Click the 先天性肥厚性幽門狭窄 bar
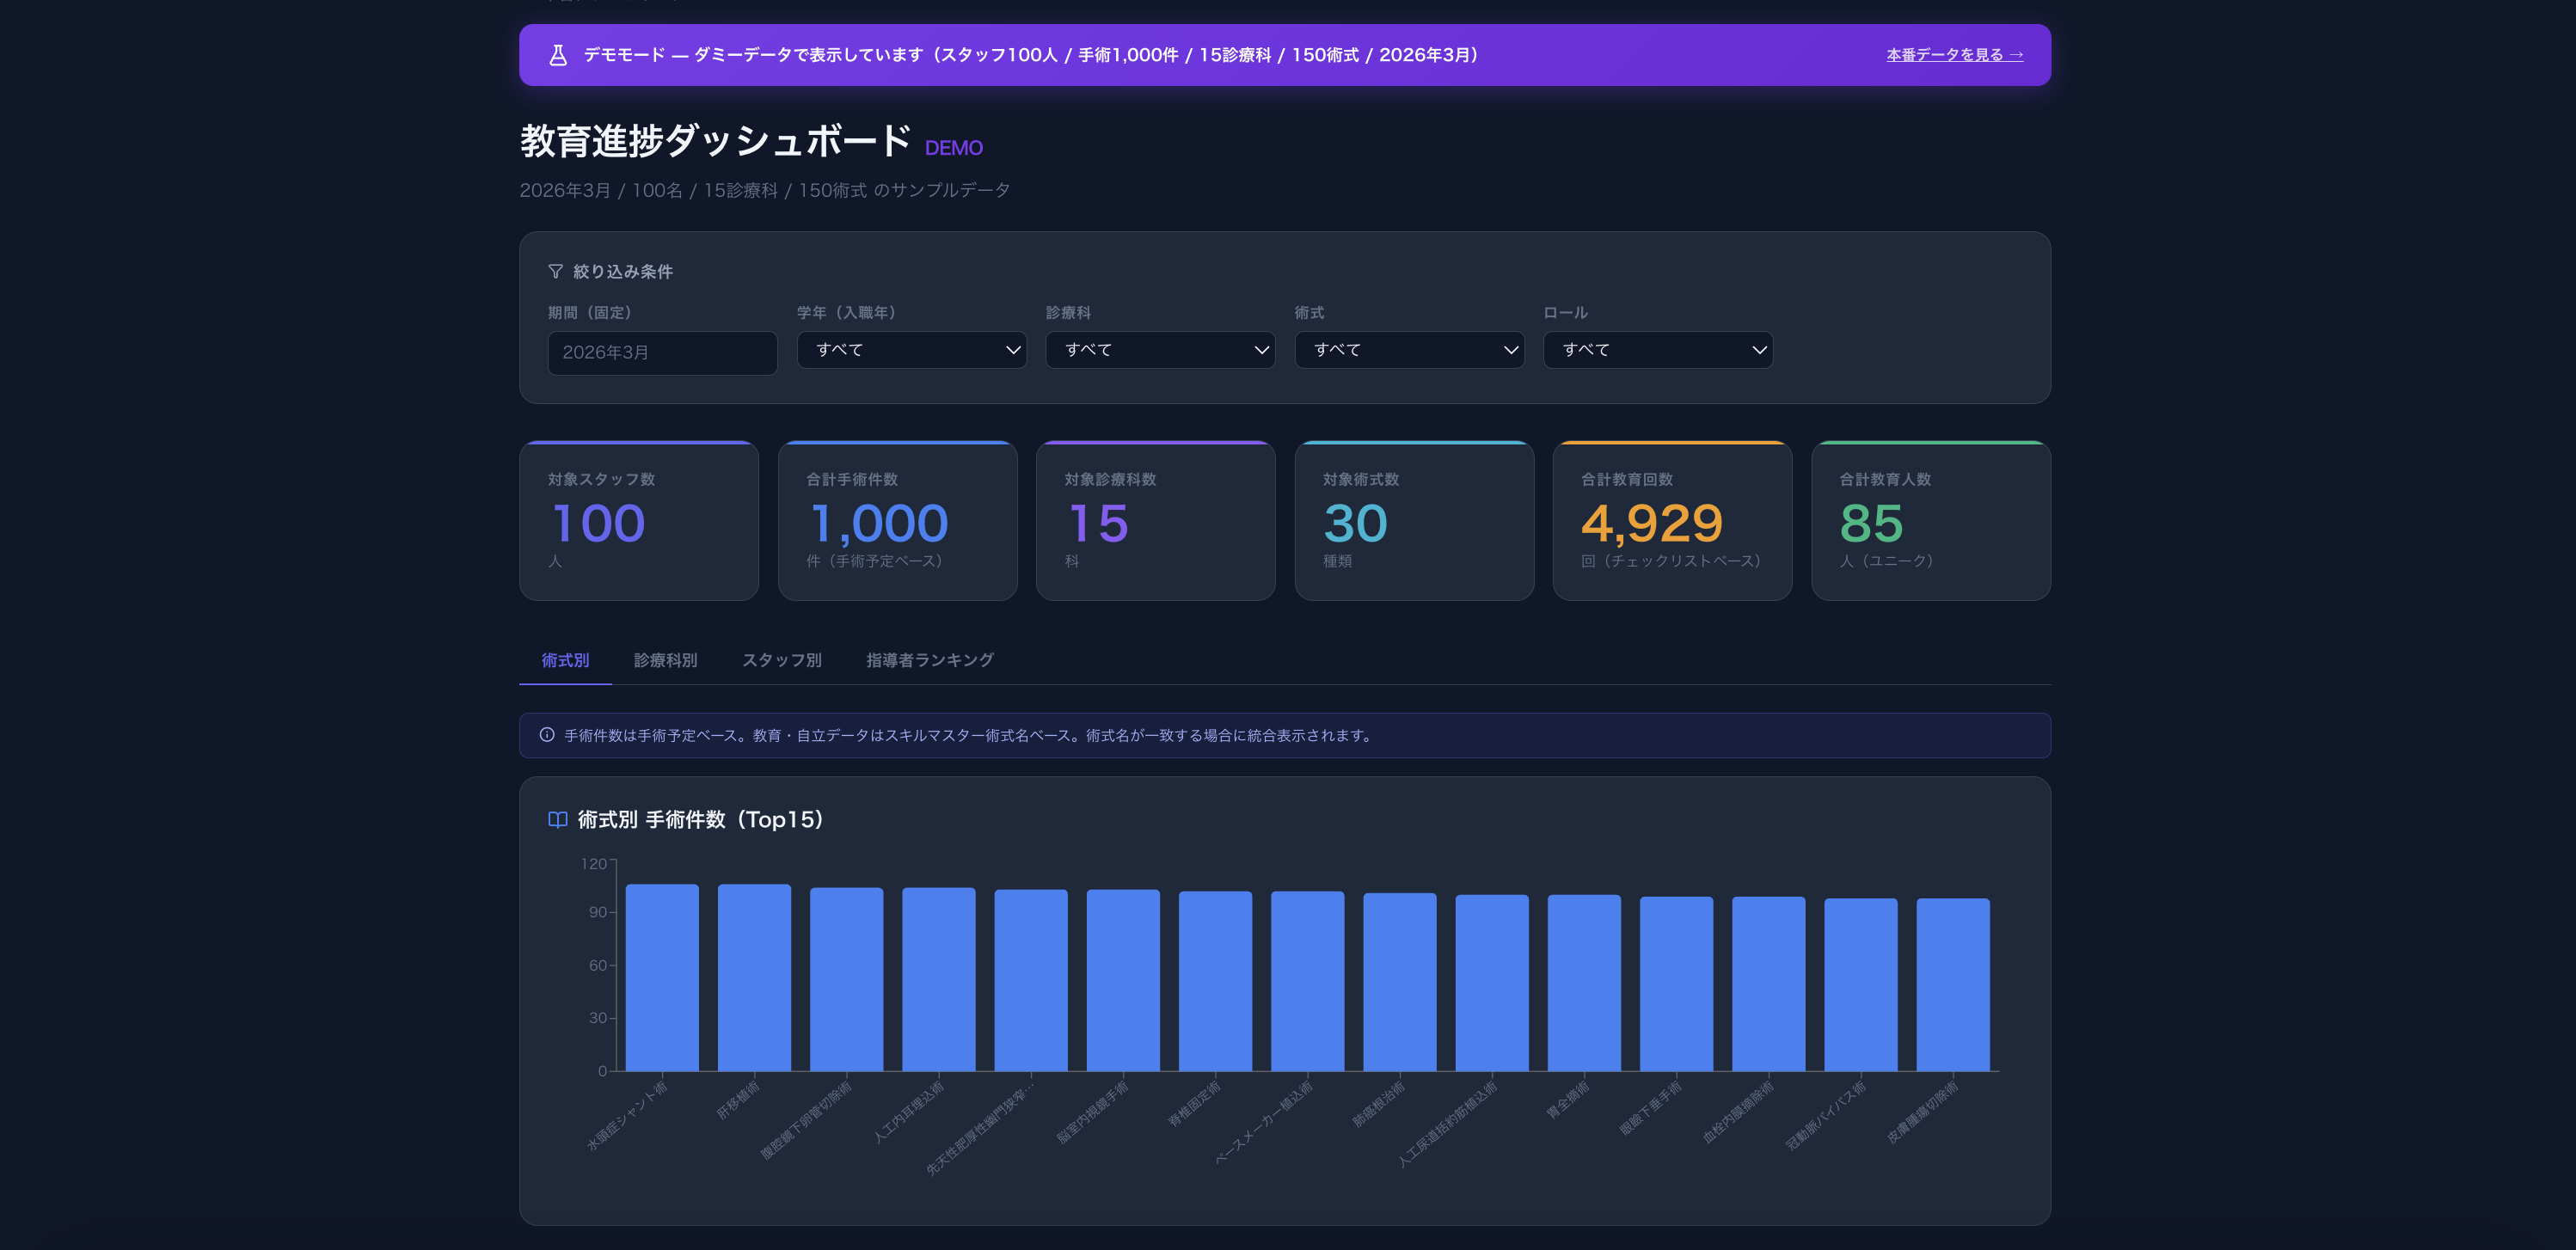 click(x=1031, y=981)
